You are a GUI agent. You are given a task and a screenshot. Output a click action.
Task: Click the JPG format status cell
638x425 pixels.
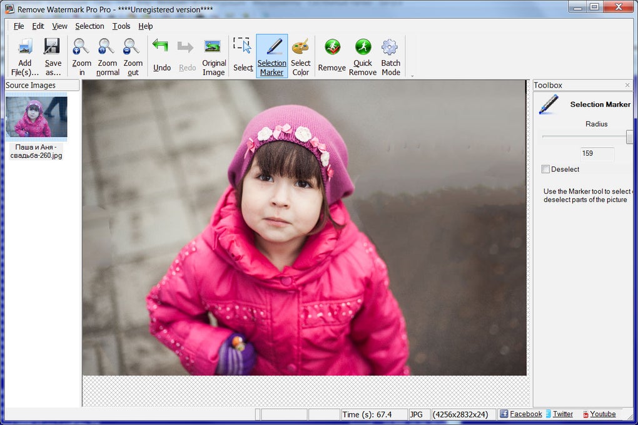pyautogui.click(x=418, y=414)
